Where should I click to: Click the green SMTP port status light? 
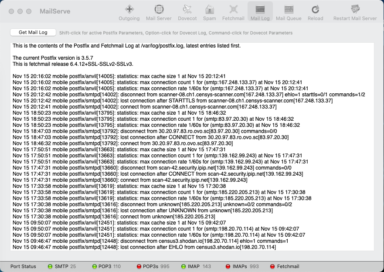point(50,266)
